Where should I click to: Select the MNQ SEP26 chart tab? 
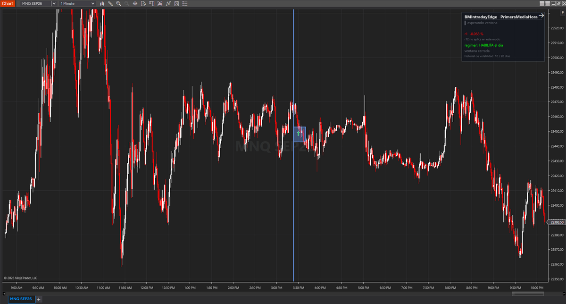click(x=20, y=299)
